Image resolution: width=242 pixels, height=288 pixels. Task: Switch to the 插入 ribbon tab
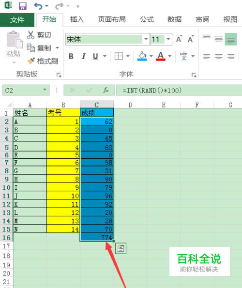click(77, 19)
